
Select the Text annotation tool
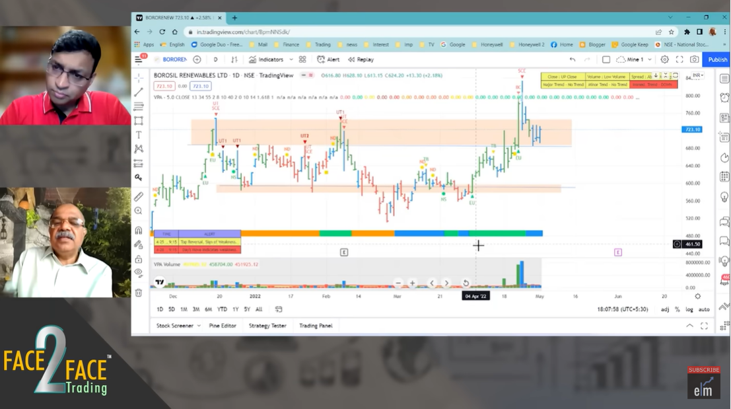tap(139, 135)
